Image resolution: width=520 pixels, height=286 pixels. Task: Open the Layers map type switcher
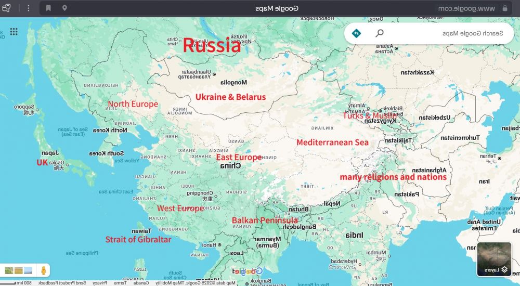(x=494, y=259)
